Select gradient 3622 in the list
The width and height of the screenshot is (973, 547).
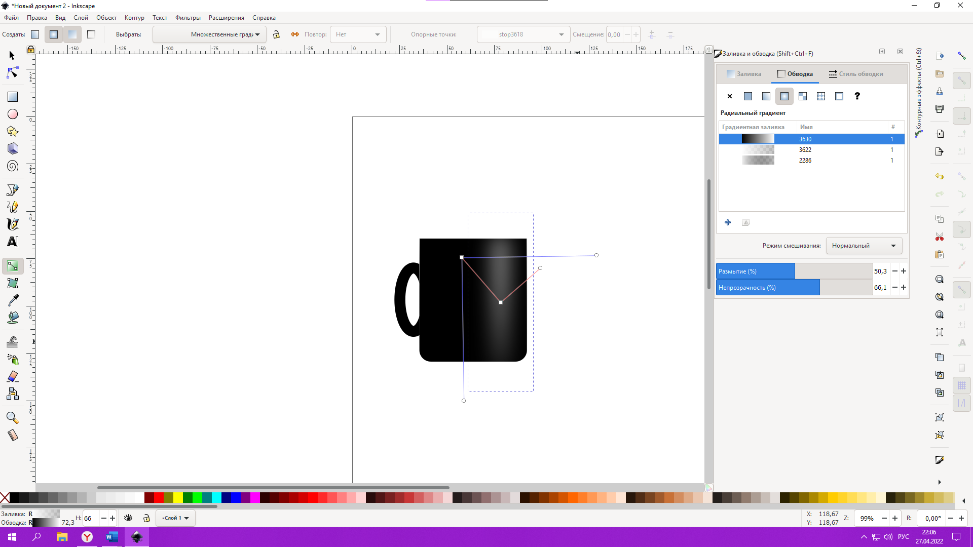(811, 150)
